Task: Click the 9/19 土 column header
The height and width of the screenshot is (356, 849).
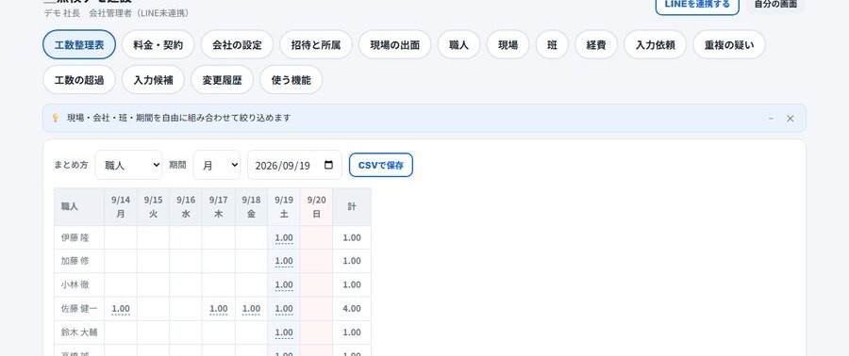Action: (284, 207)
